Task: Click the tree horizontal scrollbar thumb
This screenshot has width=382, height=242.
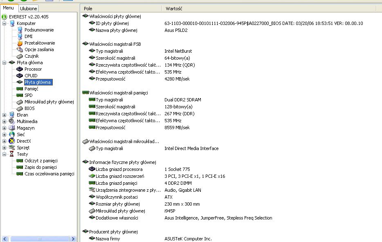Action: (40, 239)
